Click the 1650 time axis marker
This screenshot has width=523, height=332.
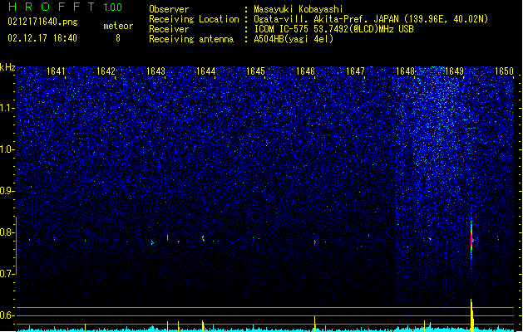pyautogui.click(x=505, y=71)
